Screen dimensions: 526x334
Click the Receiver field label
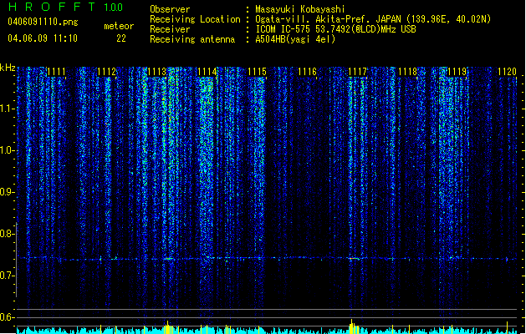click(170, 29)
